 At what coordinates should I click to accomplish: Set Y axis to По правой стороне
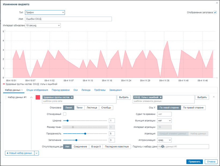193,108
